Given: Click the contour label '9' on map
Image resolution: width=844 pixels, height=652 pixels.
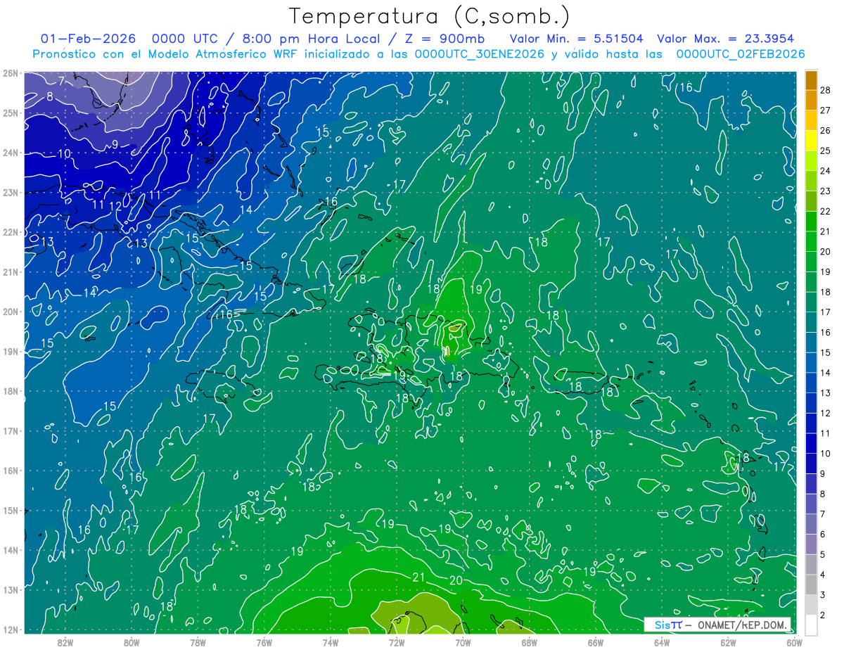Looking at the screenshot, I should tap(115, 145).
